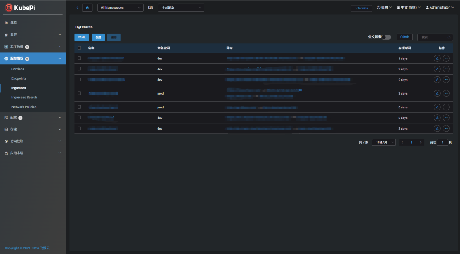This screenshot has width=460, height=254.
Task: Click the KubePi logo
Action: 20,8
